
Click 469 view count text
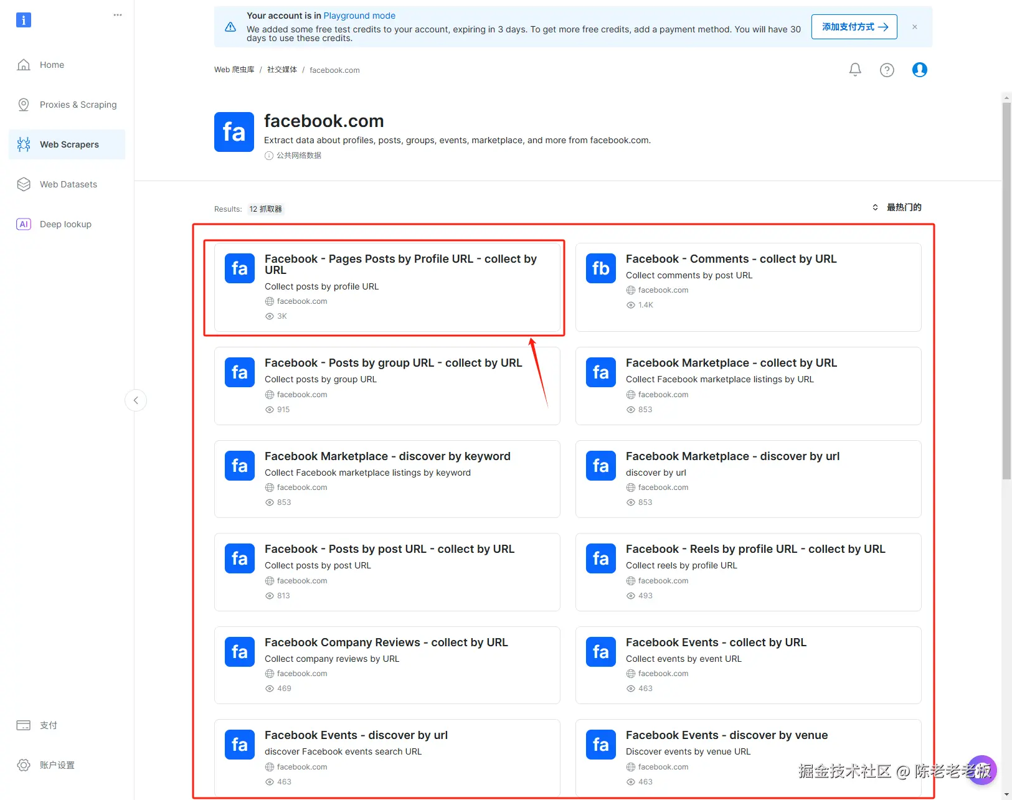click(x=284, y=689)
